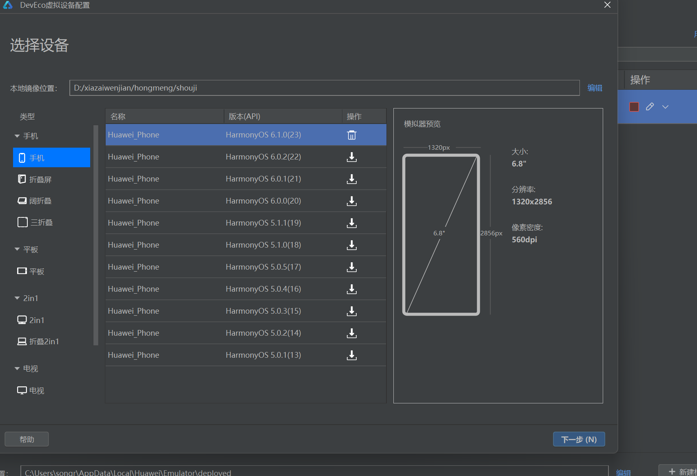Select the HarmonyOS 5.0.4(16) row
Image resolution: width=697 pixels, height=476 pixels.
tap(246, 289)
